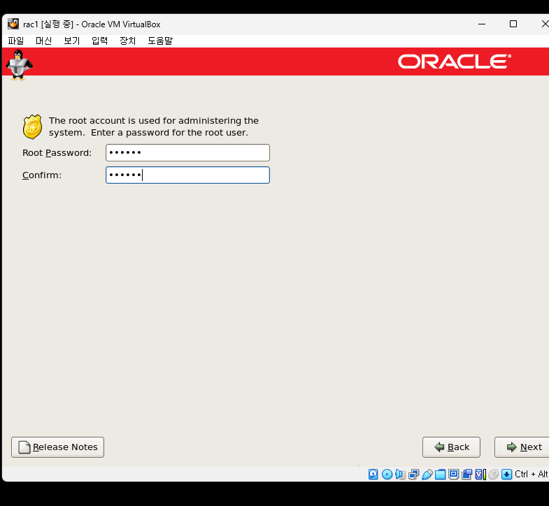
Task: Click the Tux penguin logo
Action: pos(19,65)
